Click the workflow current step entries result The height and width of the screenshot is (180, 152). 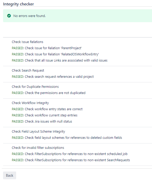(45, 115)
